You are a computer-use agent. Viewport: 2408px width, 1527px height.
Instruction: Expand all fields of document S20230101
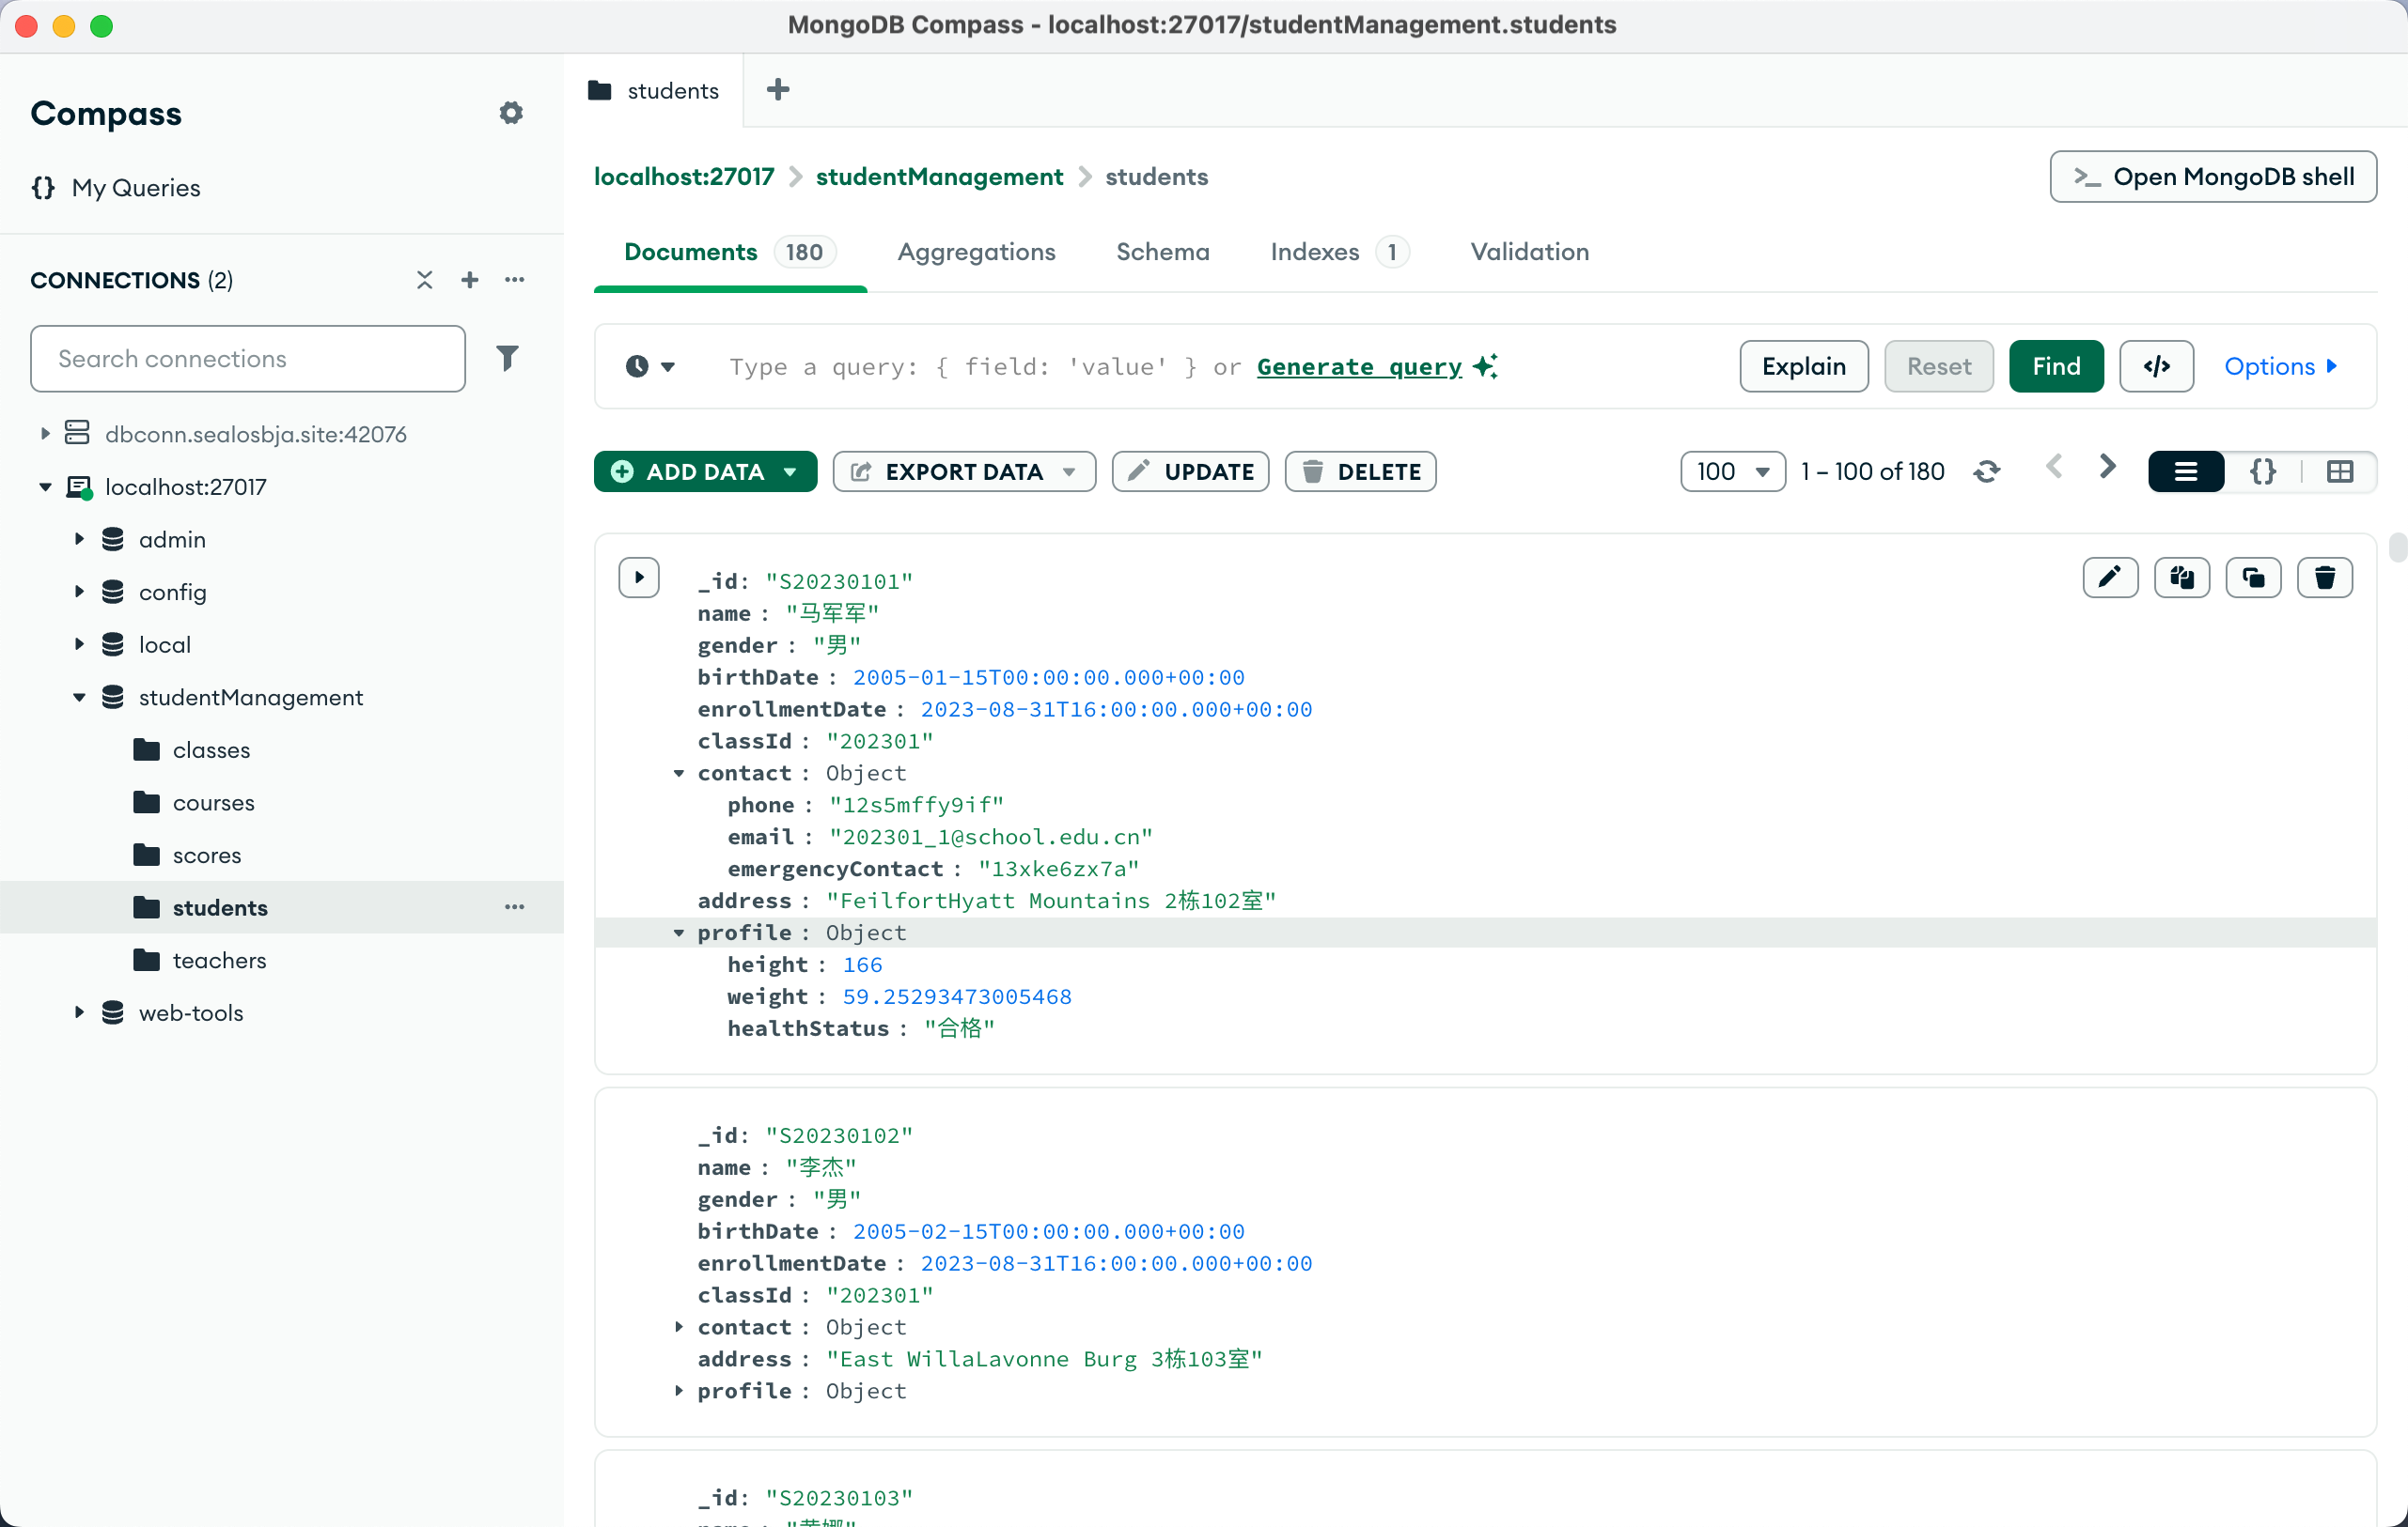coord(639,578)
